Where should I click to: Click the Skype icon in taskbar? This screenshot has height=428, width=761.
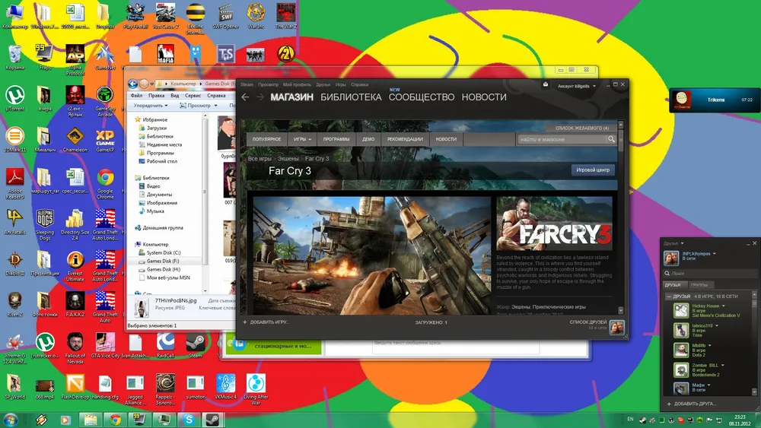click(x=187, y=419)
